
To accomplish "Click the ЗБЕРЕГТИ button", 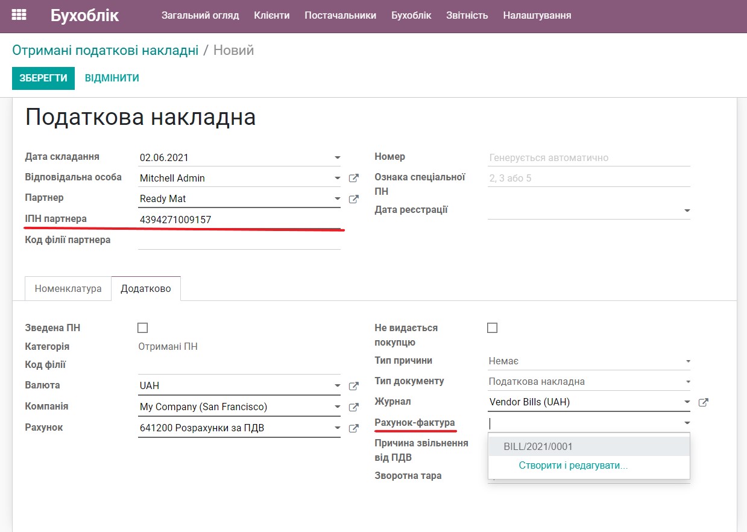I will (x=43, y=78).
